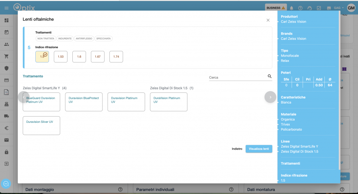Viewport: 358px width, 194px height.
Task: Deselect the checked 1.5 refraction index
Action: (42, 57)
